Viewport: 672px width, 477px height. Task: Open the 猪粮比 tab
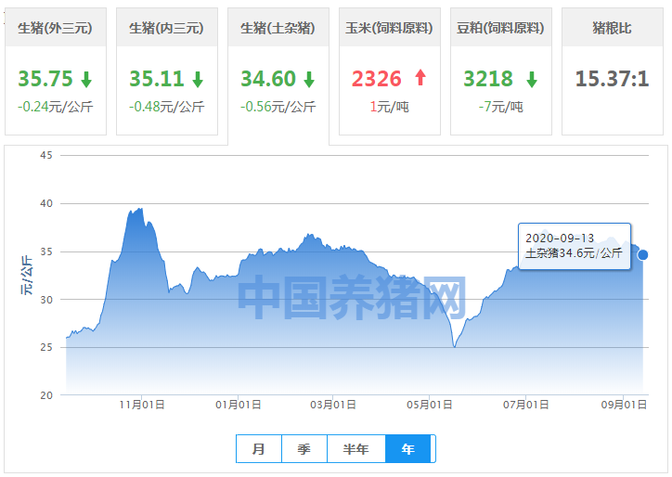coord(611,28)
